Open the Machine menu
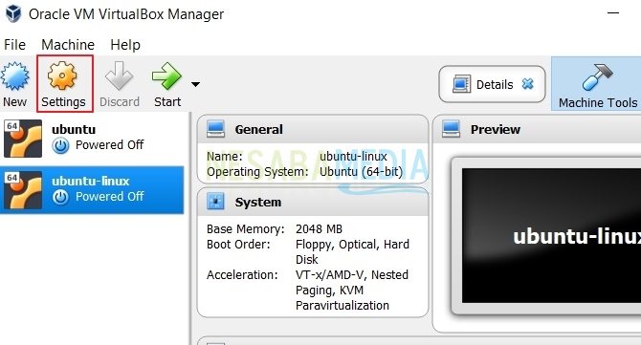The height and width of the screenshot is (345, 641). pos(68,45)
